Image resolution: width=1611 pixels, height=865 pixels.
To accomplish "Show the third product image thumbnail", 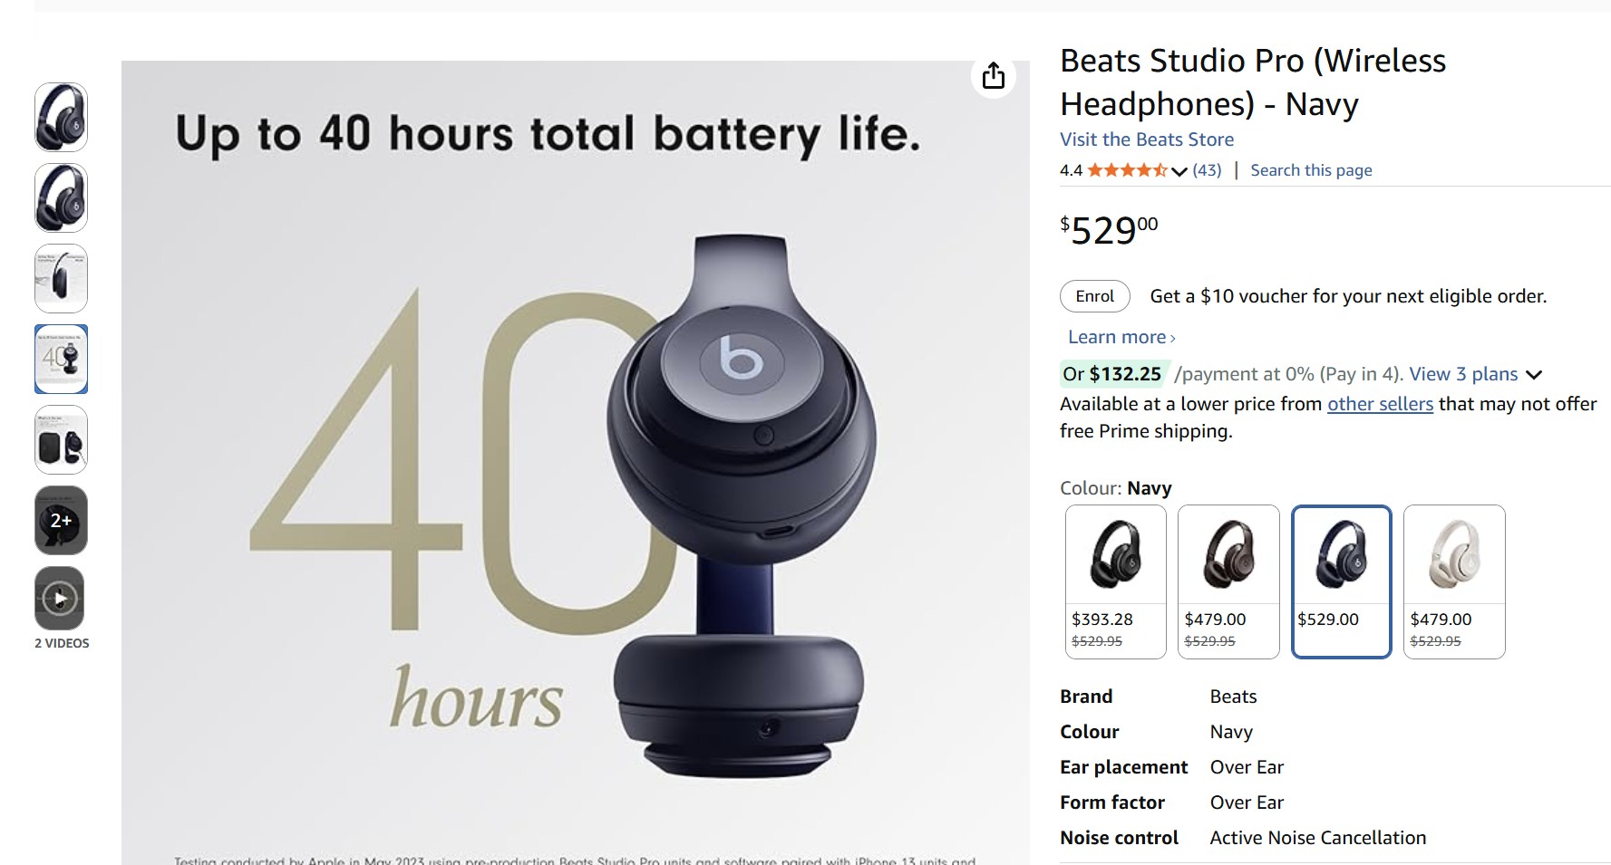I will [61, 278].
